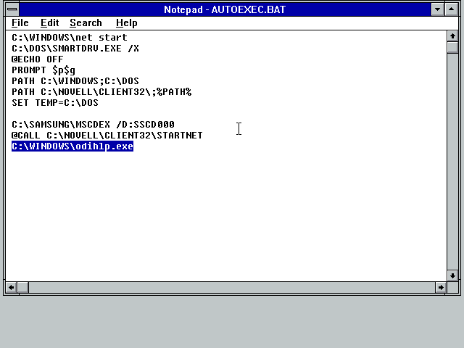Click the Notepad - AUTOEXEC.BAT title bar
The height and width of the screenshot is (348, 464).
225,9
